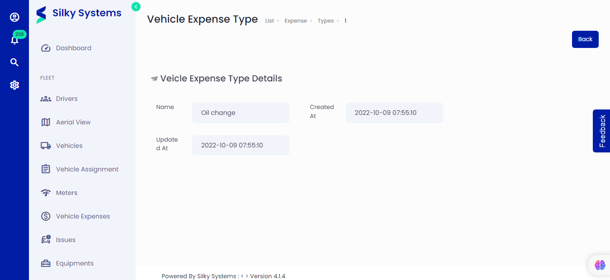The width and height of the screenshot is (610, 280).
Task: Open the Dashboard speedometer icon
Action: coord(46,47)
